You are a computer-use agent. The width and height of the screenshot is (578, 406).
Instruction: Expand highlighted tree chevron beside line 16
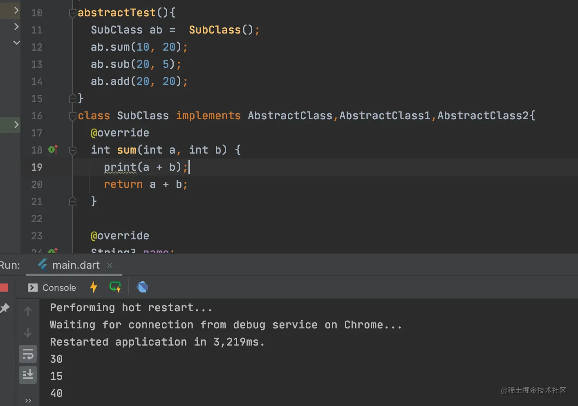[16, 125]
